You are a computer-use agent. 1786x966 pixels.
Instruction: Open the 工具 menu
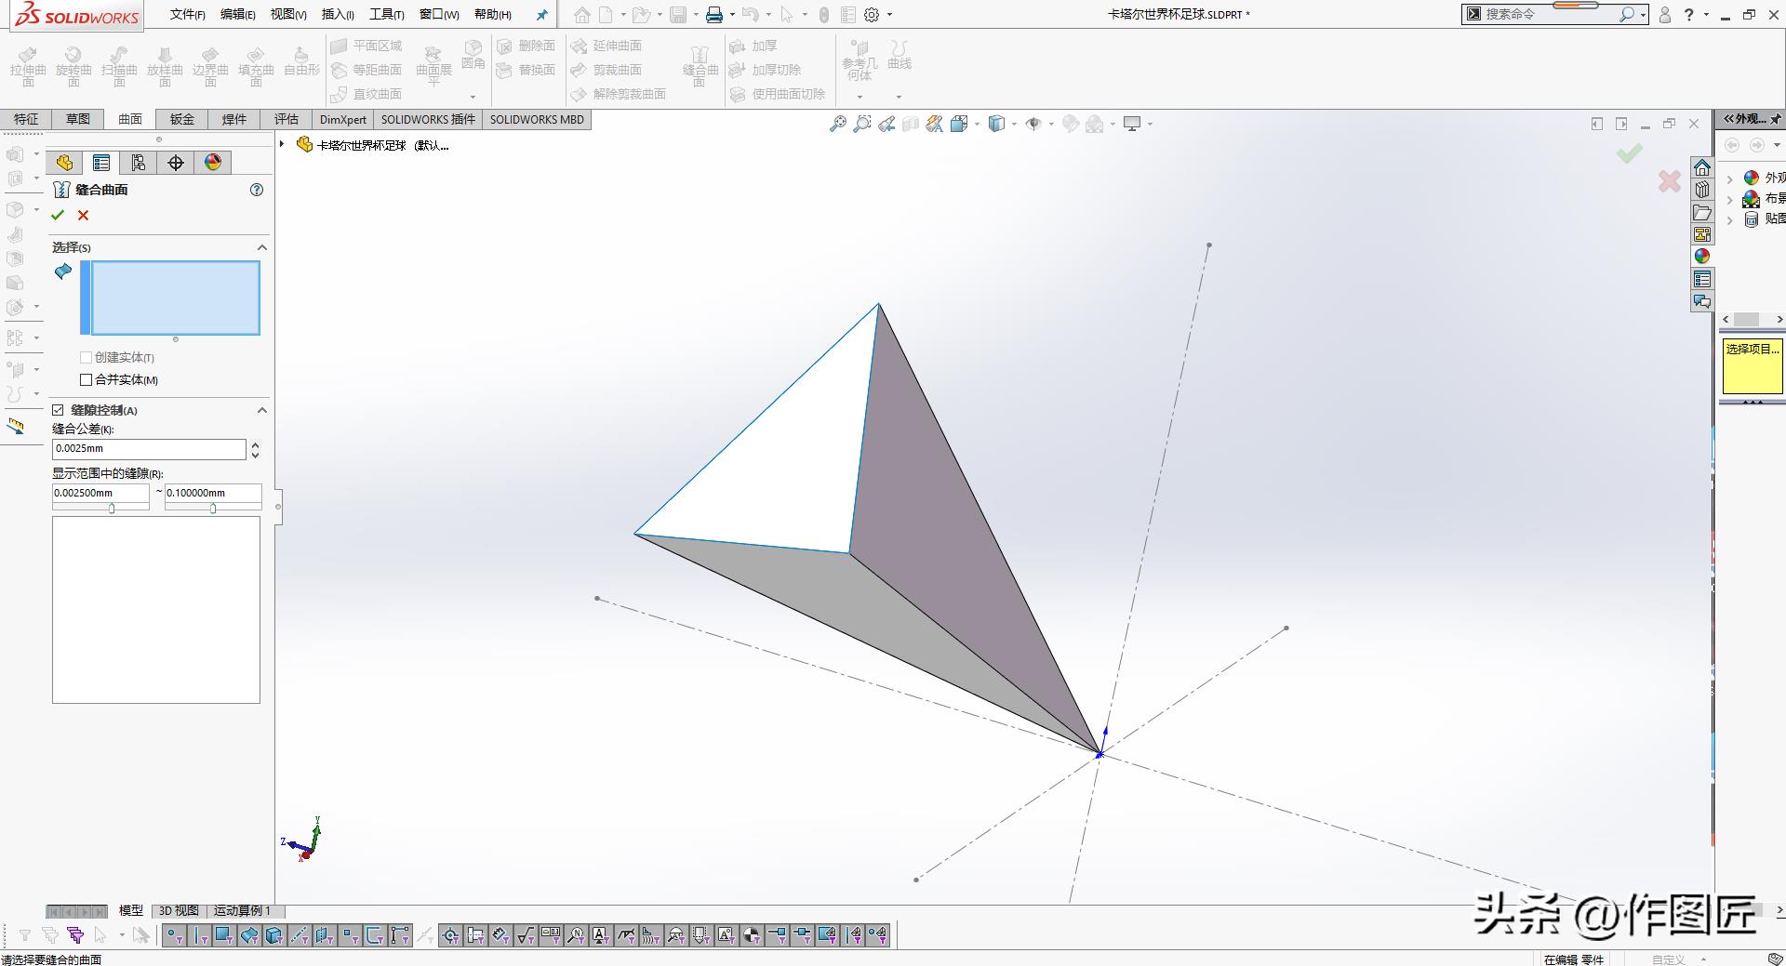point(386,15)
